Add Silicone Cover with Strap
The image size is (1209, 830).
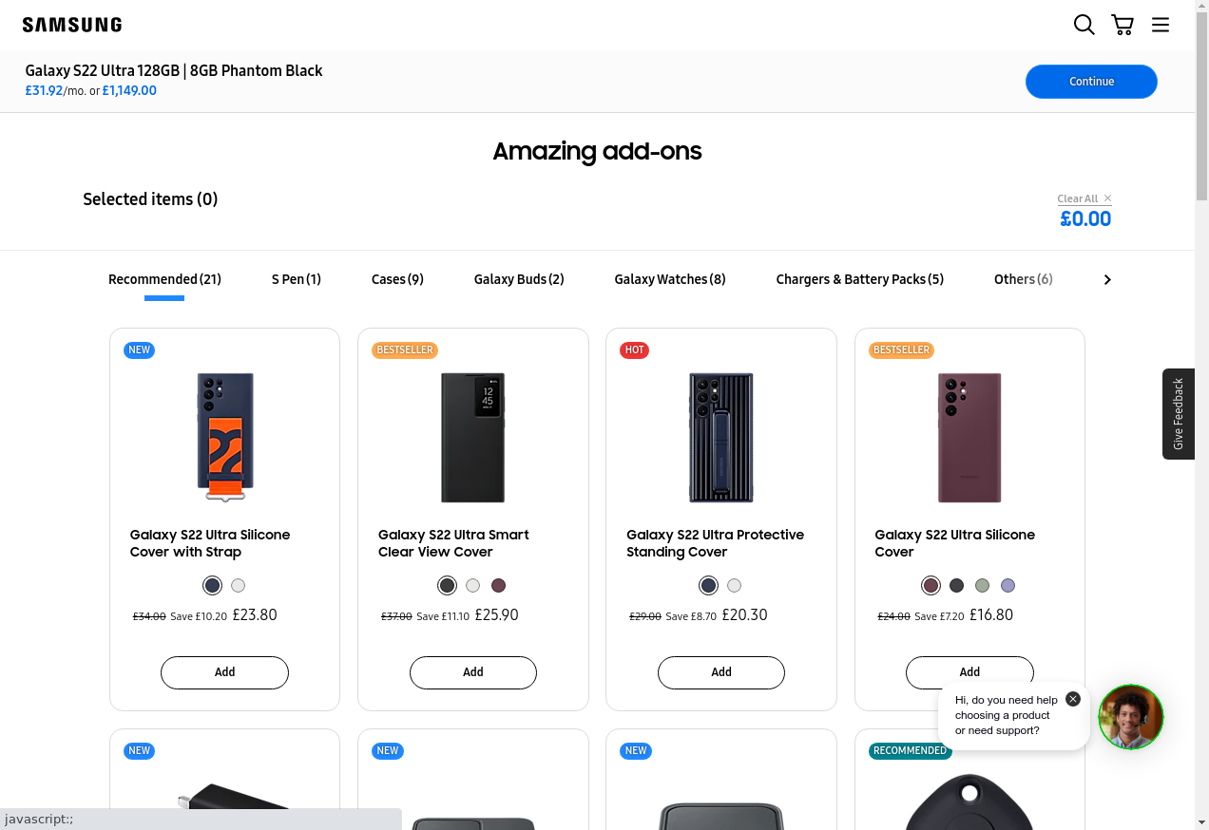(224, 672)
